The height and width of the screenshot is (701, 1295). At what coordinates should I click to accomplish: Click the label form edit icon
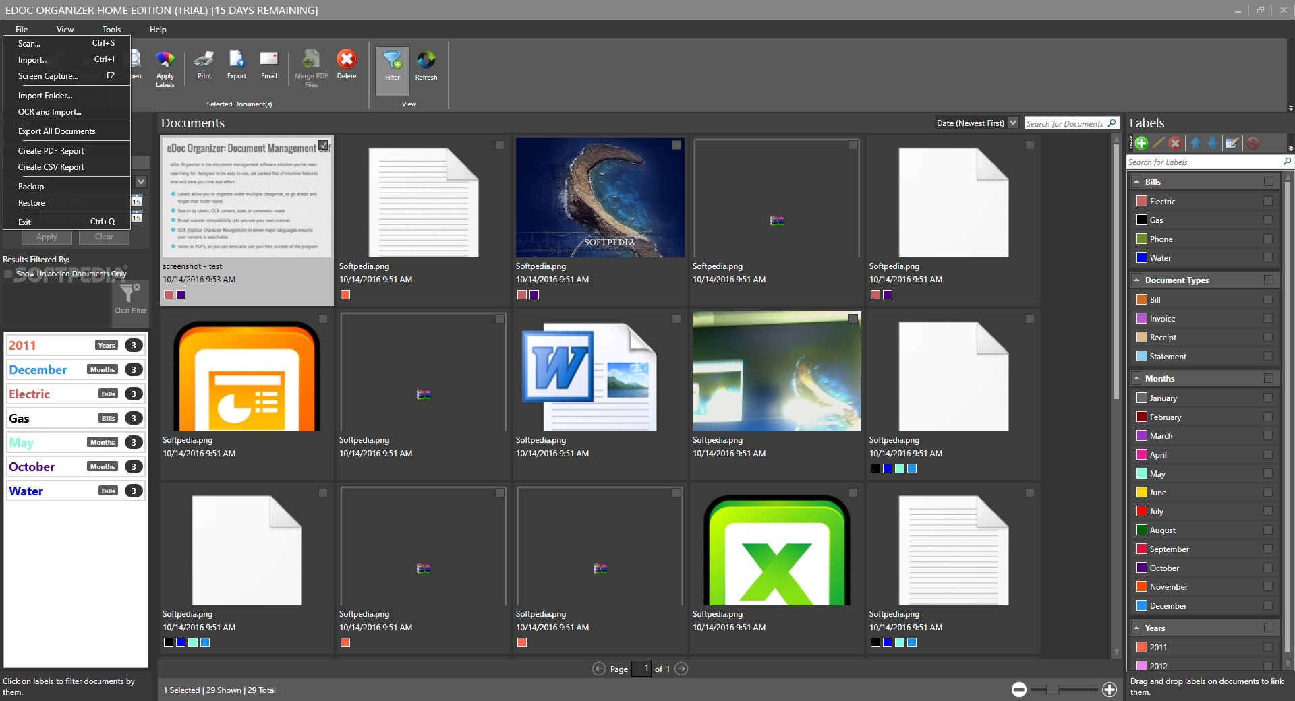tap(1232, 143)
